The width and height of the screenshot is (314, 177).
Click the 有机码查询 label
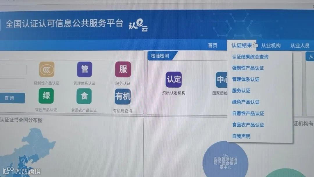pos(123,111)
